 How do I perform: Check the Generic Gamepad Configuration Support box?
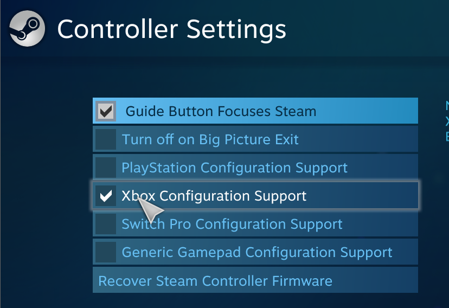106,252
